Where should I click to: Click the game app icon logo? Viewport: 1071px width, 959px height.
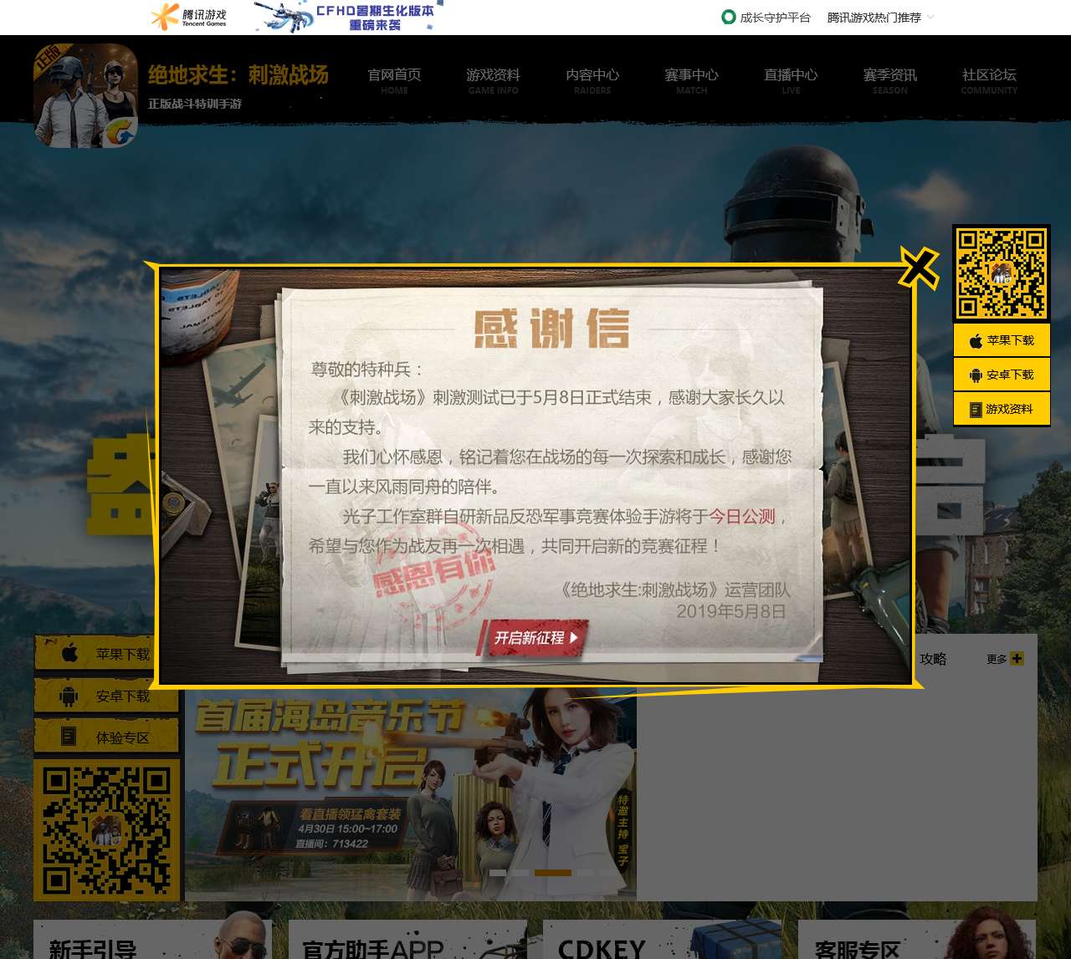click(x=85, y=95)
